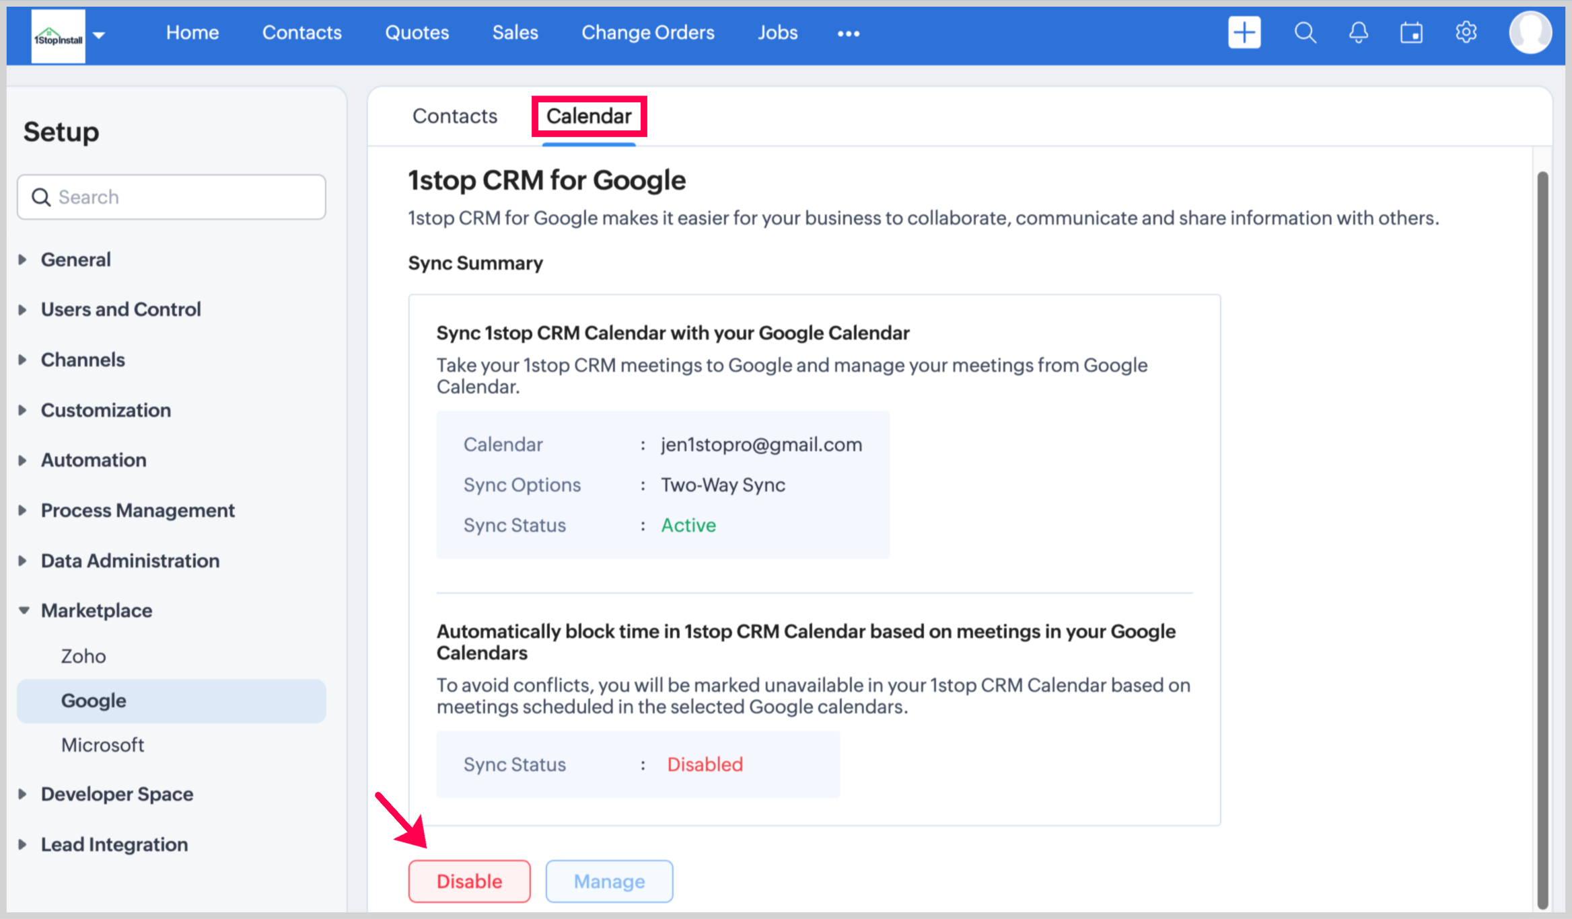Click the 1StopInstall logo
The image size is (1572, 919).
pyautogui.click(x=59, y=36)
